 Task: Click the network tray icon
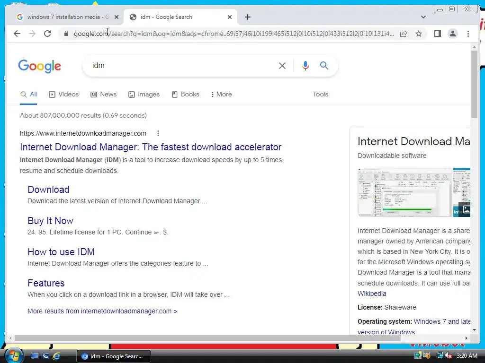pos(440,356)
